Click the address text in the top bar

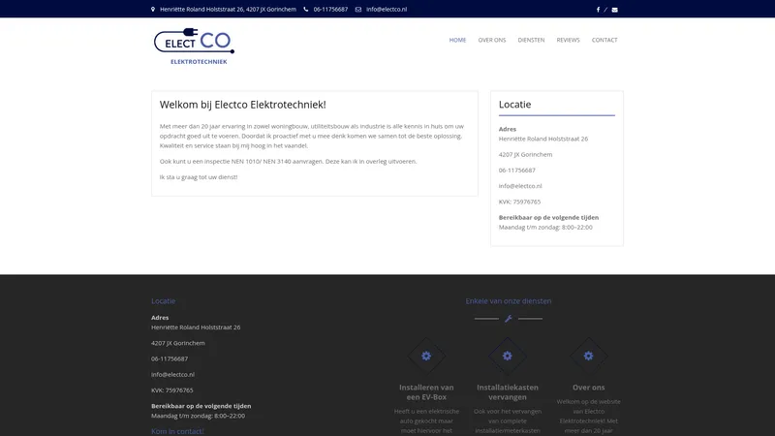[228, 10]
